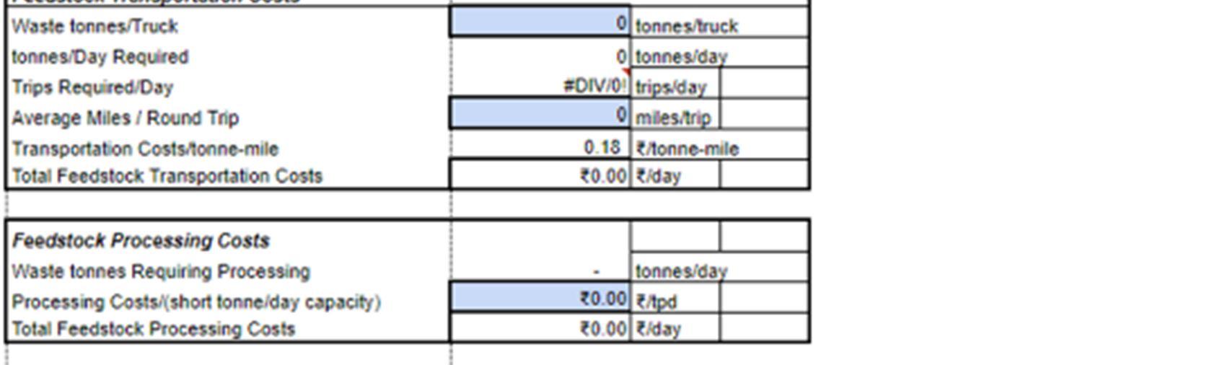The image size is (1212, 365).
Task: Click the miles/trip unit cell
Action: pyautogui.click(x=675, y=115)
